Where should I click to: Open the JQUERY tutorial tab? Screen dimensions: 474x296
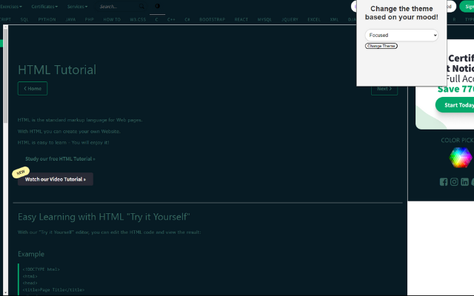(290, 20)
